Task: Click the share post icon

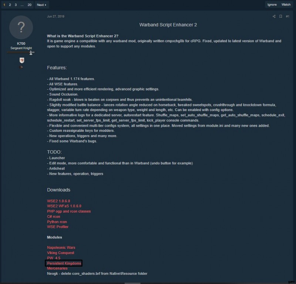Action: pos(274,16)
